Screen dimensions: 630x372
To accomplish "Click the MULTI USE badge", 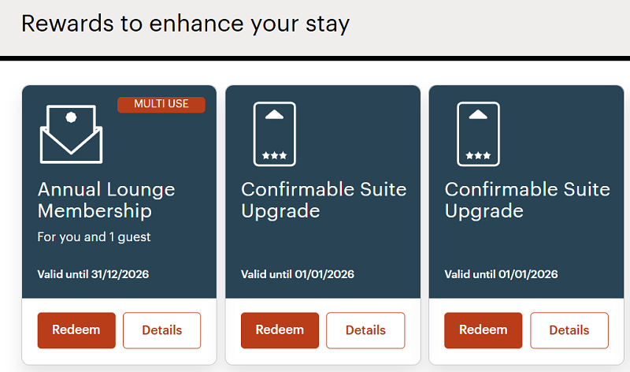I will tap(161, 104).
